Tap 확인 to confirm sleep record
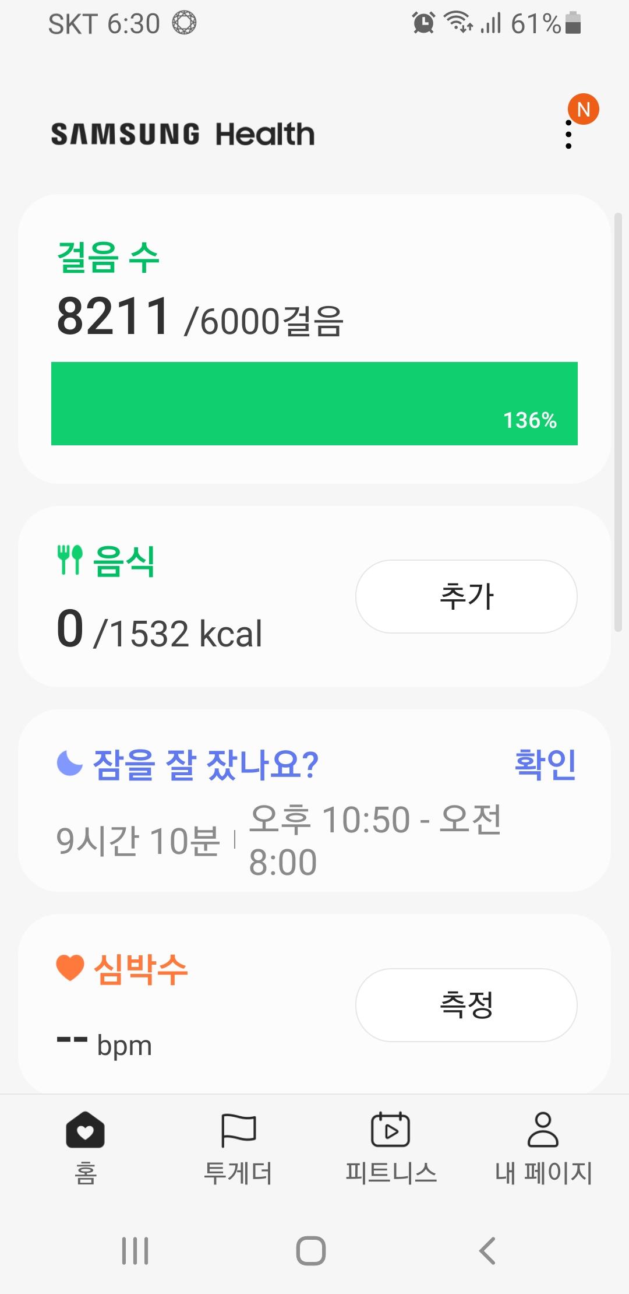The image size is (629, 1294). [545, 764]
